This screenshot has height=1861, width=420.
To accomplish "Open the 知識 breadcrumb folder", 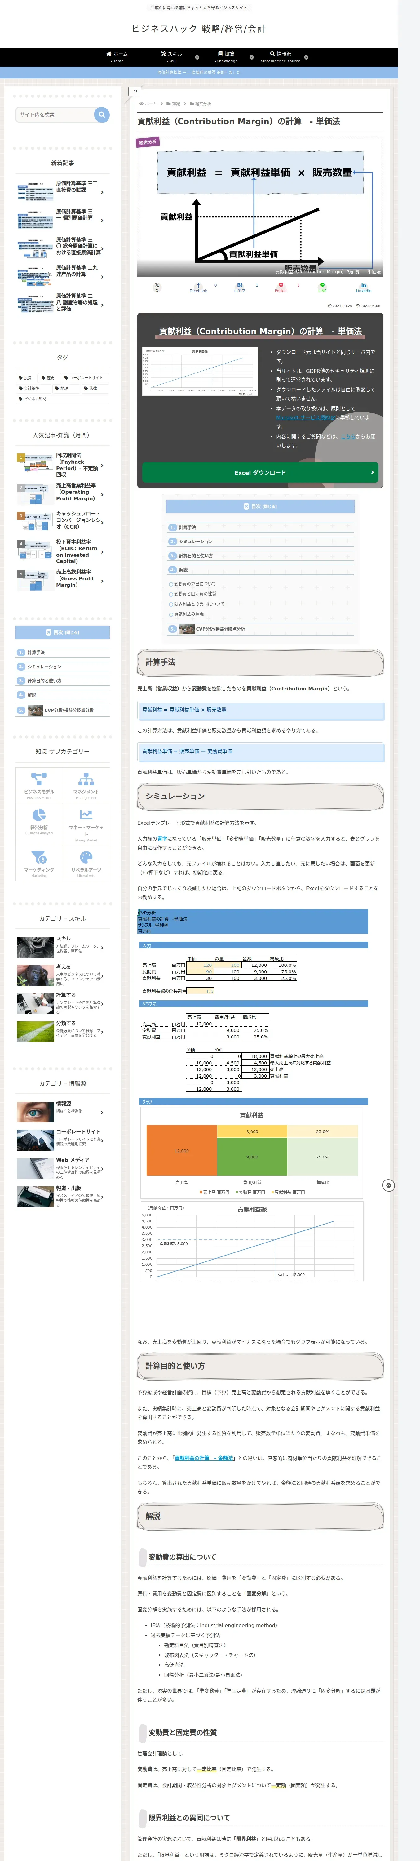I will (x=173, y=104).
